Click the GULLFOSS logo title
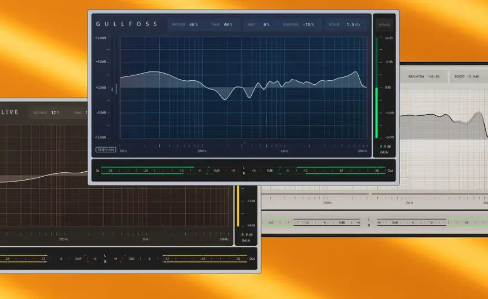Screen dimensions: 488x299 pos(126,24)
